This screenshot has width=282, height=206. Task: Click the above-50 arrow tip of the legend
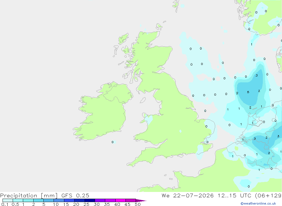(141, 200)
